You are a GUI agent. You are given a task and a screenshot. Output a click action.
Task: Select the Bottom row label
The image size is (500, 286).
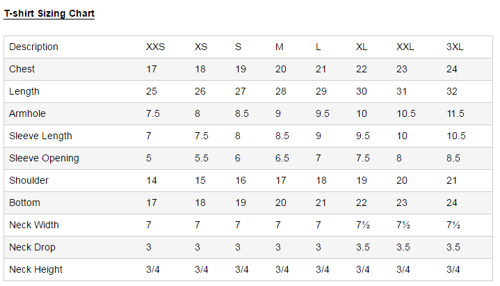click(24, 202)
